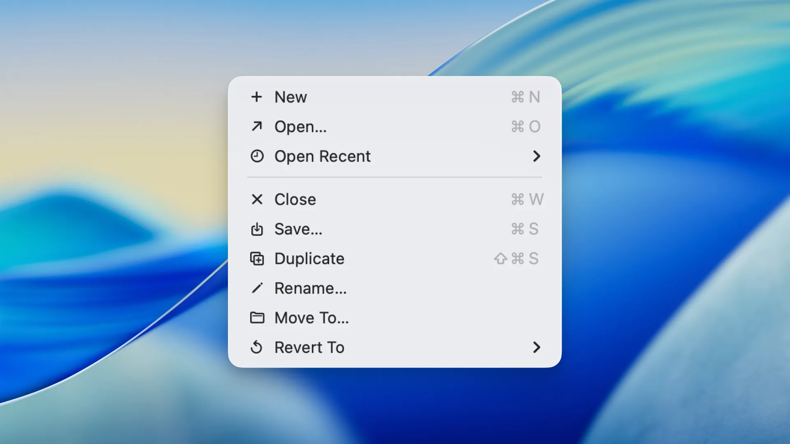
Task: Click the save icon with down arrow
Action: (x=257, y=229)
